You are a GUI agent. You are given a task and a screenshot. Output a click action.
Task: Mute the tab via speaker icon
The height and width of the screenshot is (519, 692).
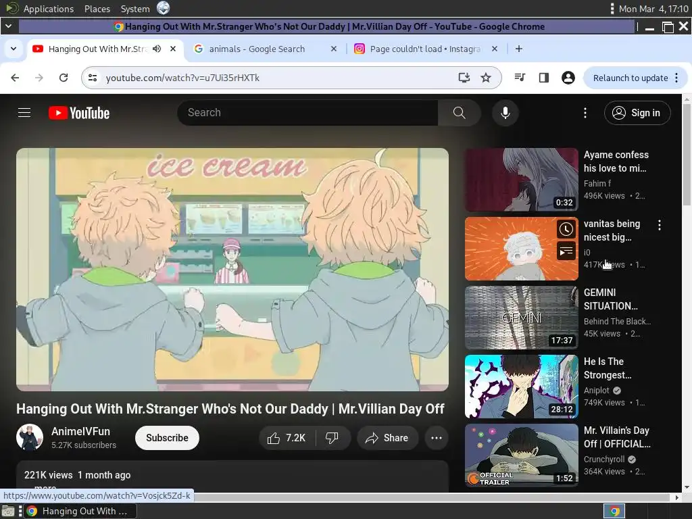[x=157, y=49]
